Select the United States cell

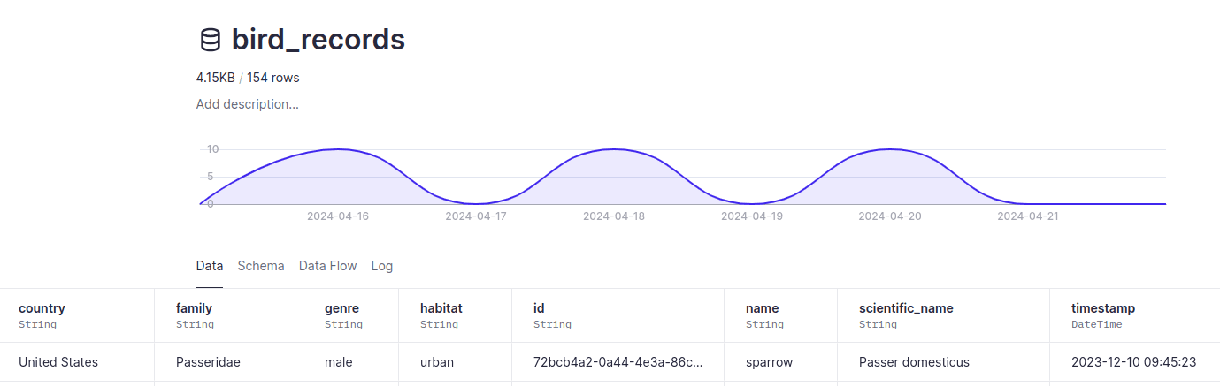point(58,362)
